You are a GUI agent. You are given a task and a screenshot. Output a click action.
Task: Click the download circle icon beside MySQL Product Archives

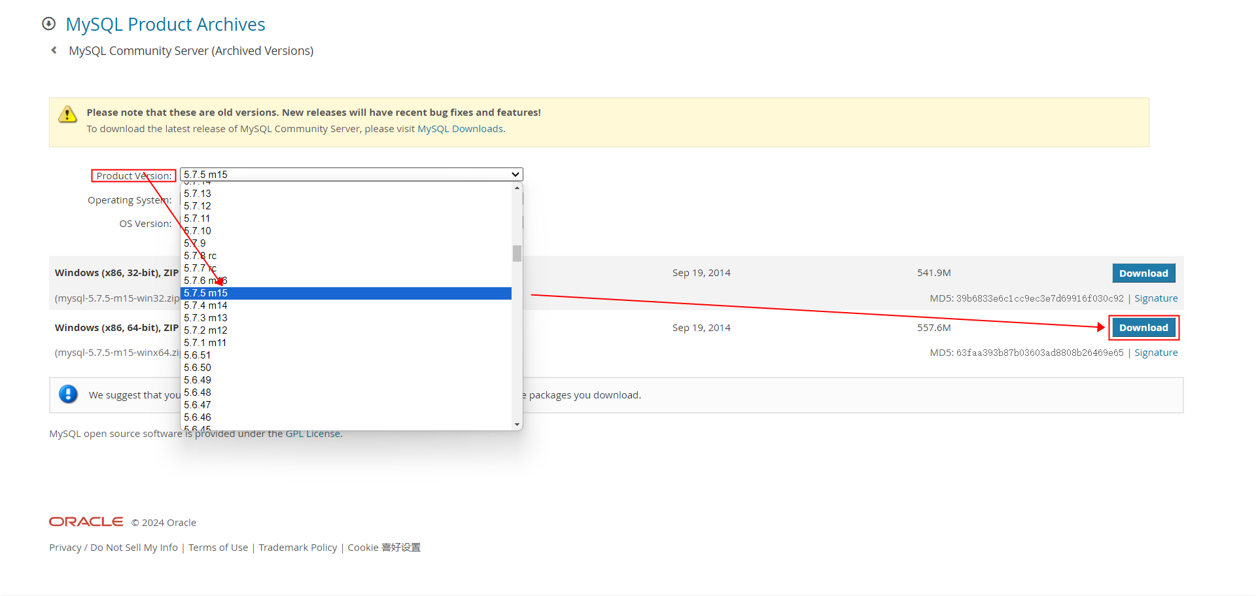point(48,24)
